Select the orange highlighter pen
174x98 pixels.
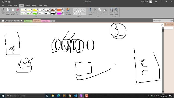(60, 10)
